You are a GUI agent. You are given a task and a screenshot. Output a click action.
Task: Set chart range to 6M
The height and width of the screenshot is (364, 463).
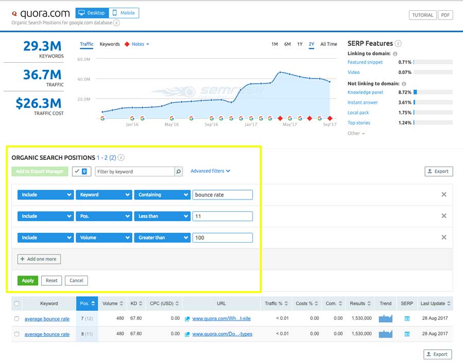point(287,44)
